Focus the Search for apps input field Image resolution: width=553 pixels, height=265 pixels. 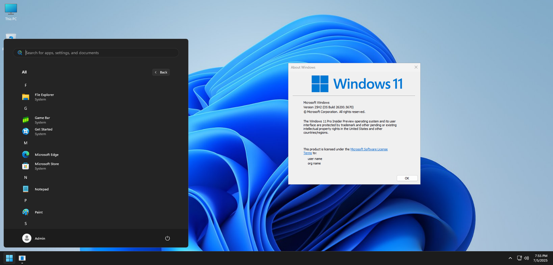[96, 53]
